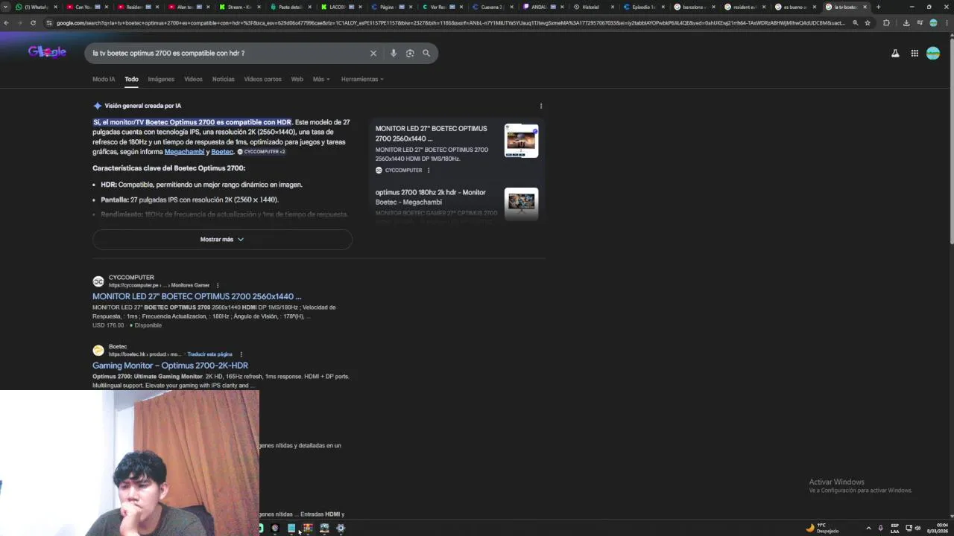Click the taskbar microphone tray icon
The width and height of the screenshot is (954, 536).
pos(880,528)
